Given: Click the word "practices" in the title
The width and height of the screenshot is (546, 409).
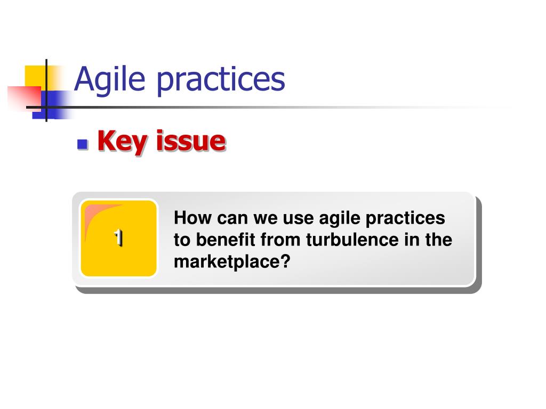Looking at the screenshot, I should pyautogui.click(x=221, y=81).
